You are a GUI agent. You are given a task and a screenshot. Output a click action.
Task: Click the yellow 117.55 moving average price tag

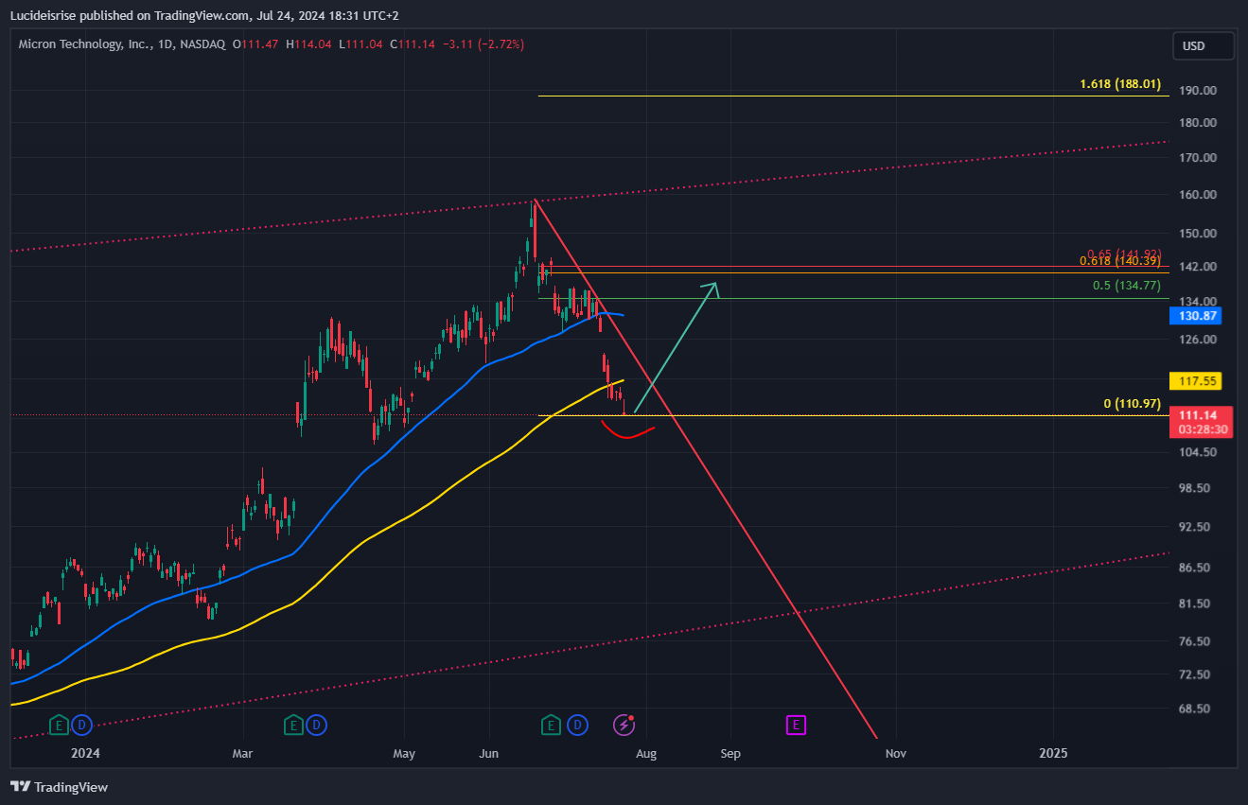pyautogui.click(x=1195, y=381)
